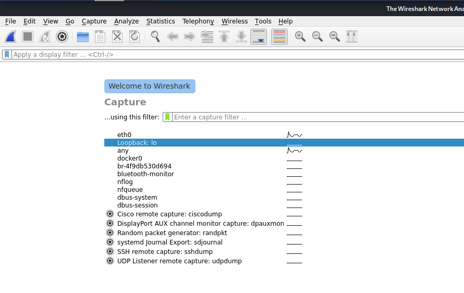Start capturing packets with shark fin icon
Viewport: 464px width, 293px height.
10,36
